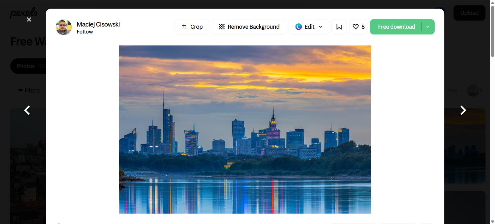Bookmark this photo to a collection
Viewport: 495px width, 224px height.
339,27
